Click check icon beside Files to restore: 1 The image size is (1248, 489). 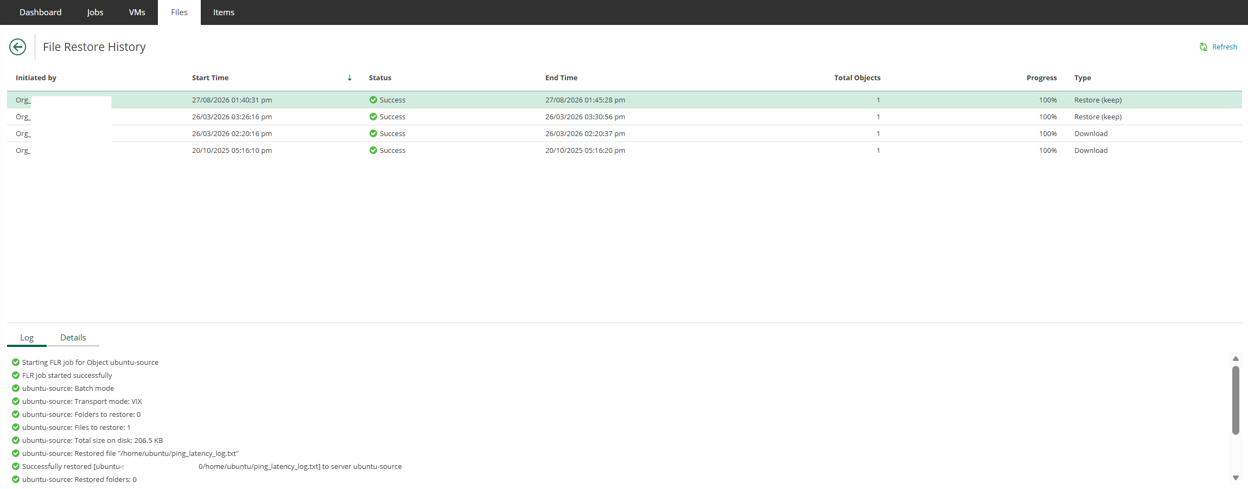(16, 427)
